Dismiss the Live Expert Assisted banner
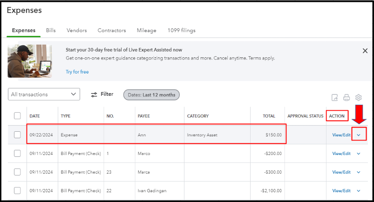The width and height of the screenshot is (374, 202). (x=365, y=51)
